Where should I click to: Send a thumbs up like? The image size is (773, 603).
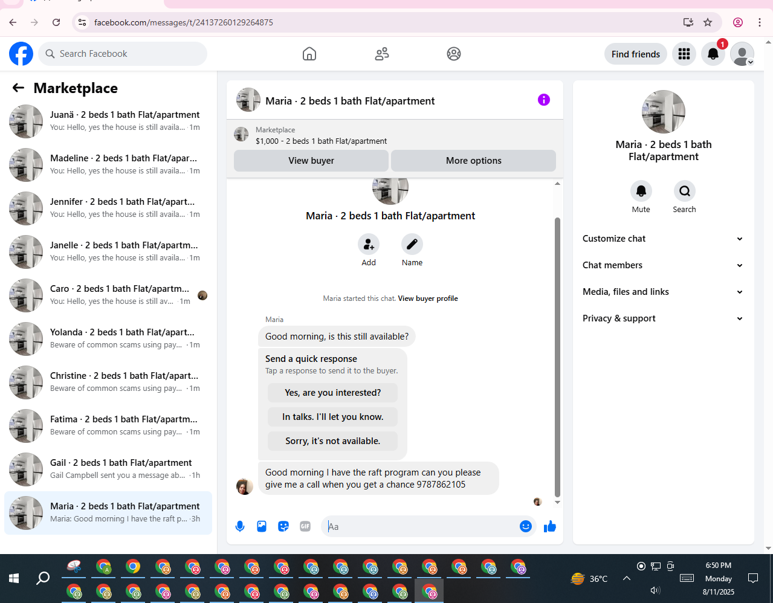(550, 526)
